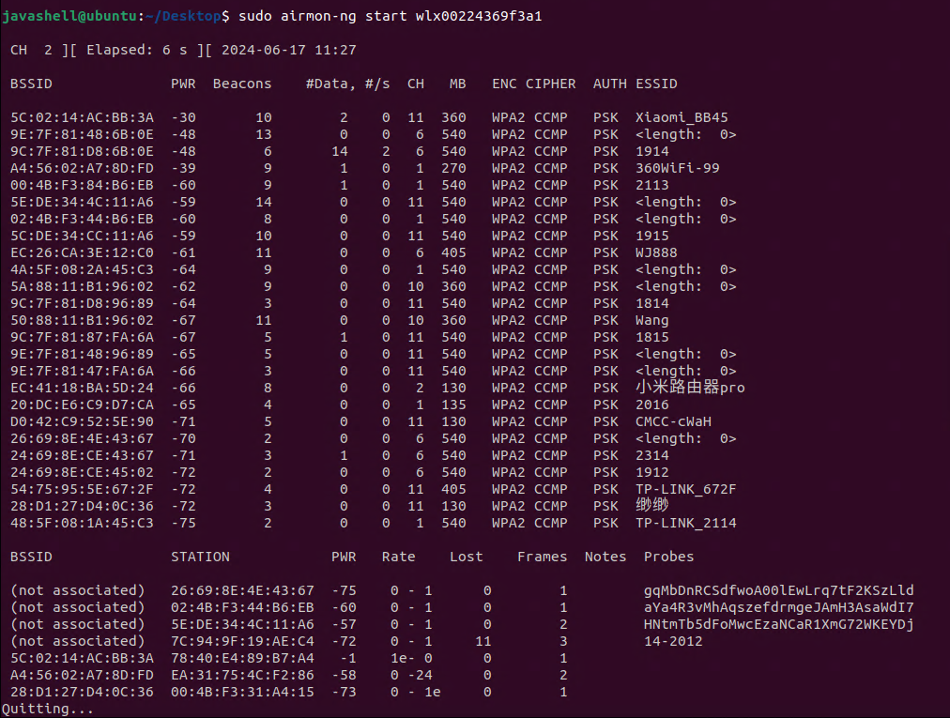Click the BSSID 'D0:42:C9:52:5E:90'
Image resolution: width=950 pixels, height=718 pixels.
(82, 421)
